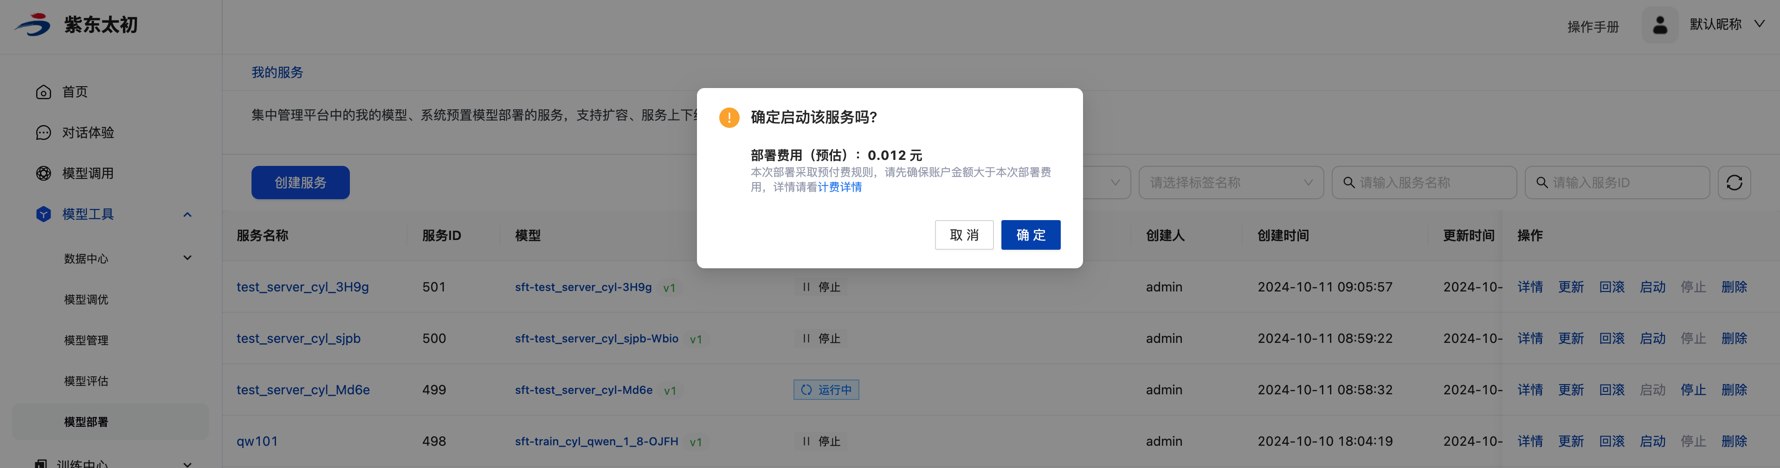Image resolution: width=1780 pixels, height=468 pixels.
Task: Open the 计费详情 link in the dialog
Action: coord(839,187)
